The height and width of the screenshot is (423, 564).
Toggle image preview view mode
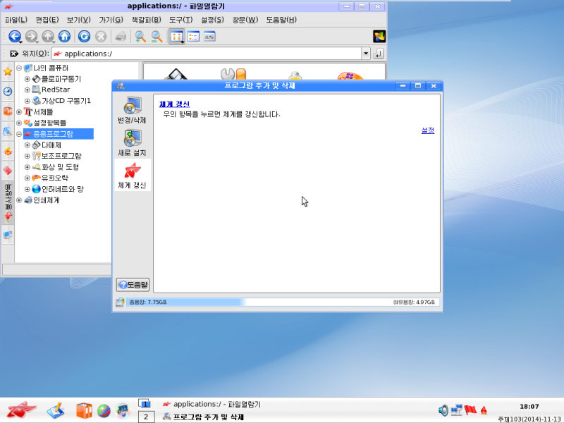click(208, 37)
